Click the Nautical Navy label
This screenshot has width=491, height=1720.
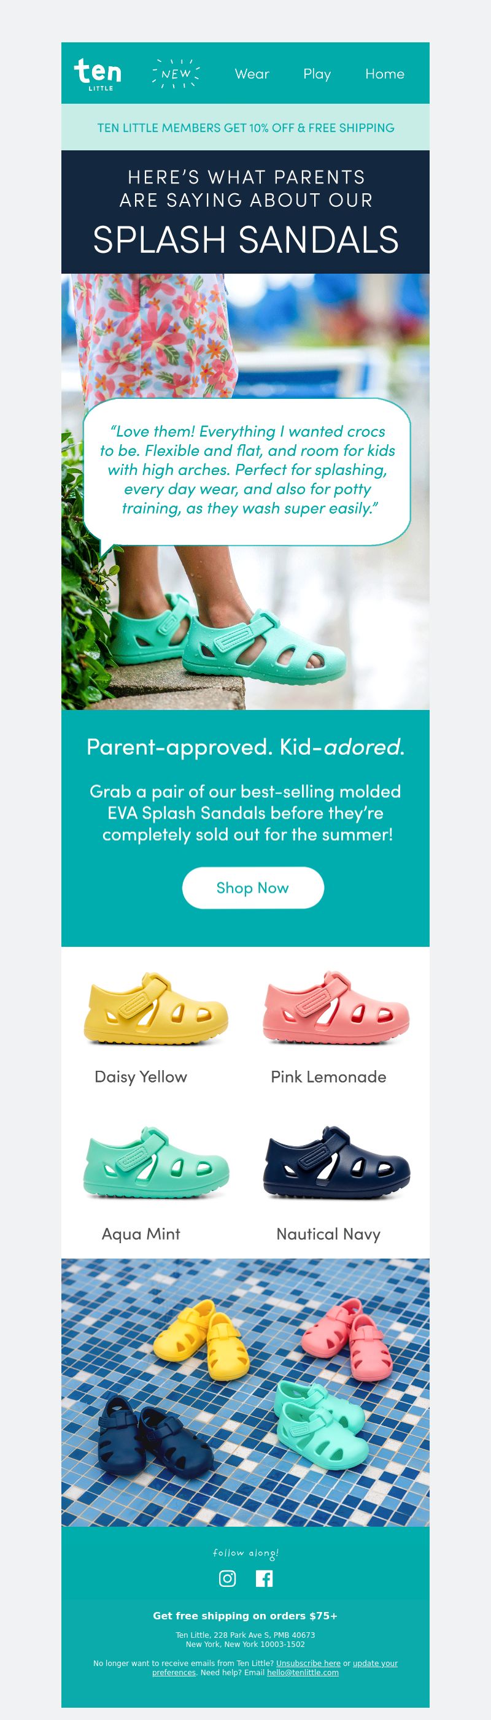(329, 1234)
